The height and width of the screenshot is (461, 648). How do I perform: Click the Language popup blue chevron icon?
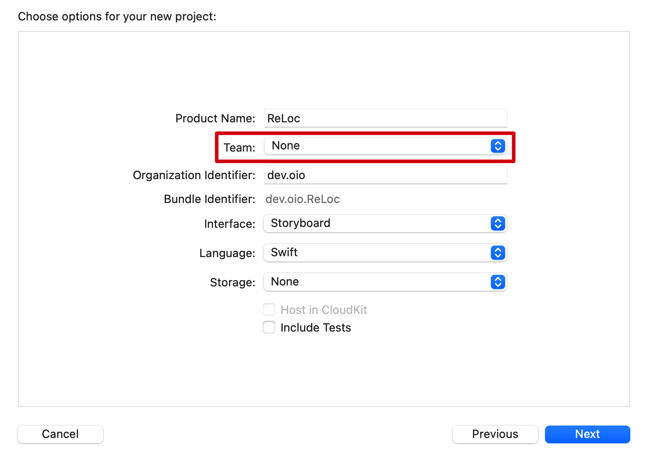[498, 253]
